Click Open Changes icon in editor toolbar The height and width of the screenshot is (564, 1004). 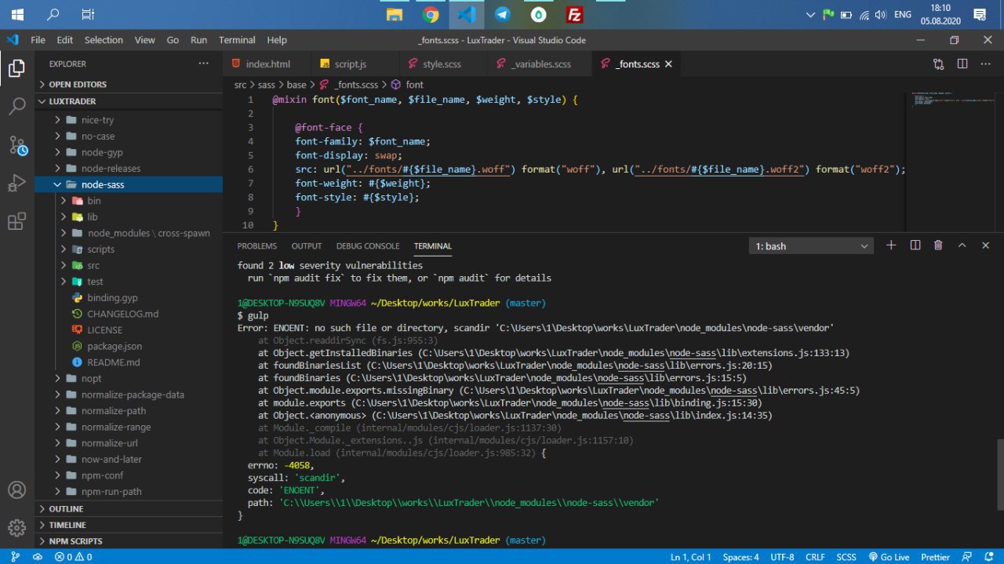click(939, 64)
